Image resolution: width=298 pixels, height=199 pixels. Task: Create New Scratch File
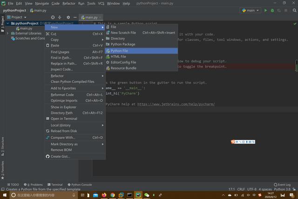pyautogui.click(x=141, y=33)
